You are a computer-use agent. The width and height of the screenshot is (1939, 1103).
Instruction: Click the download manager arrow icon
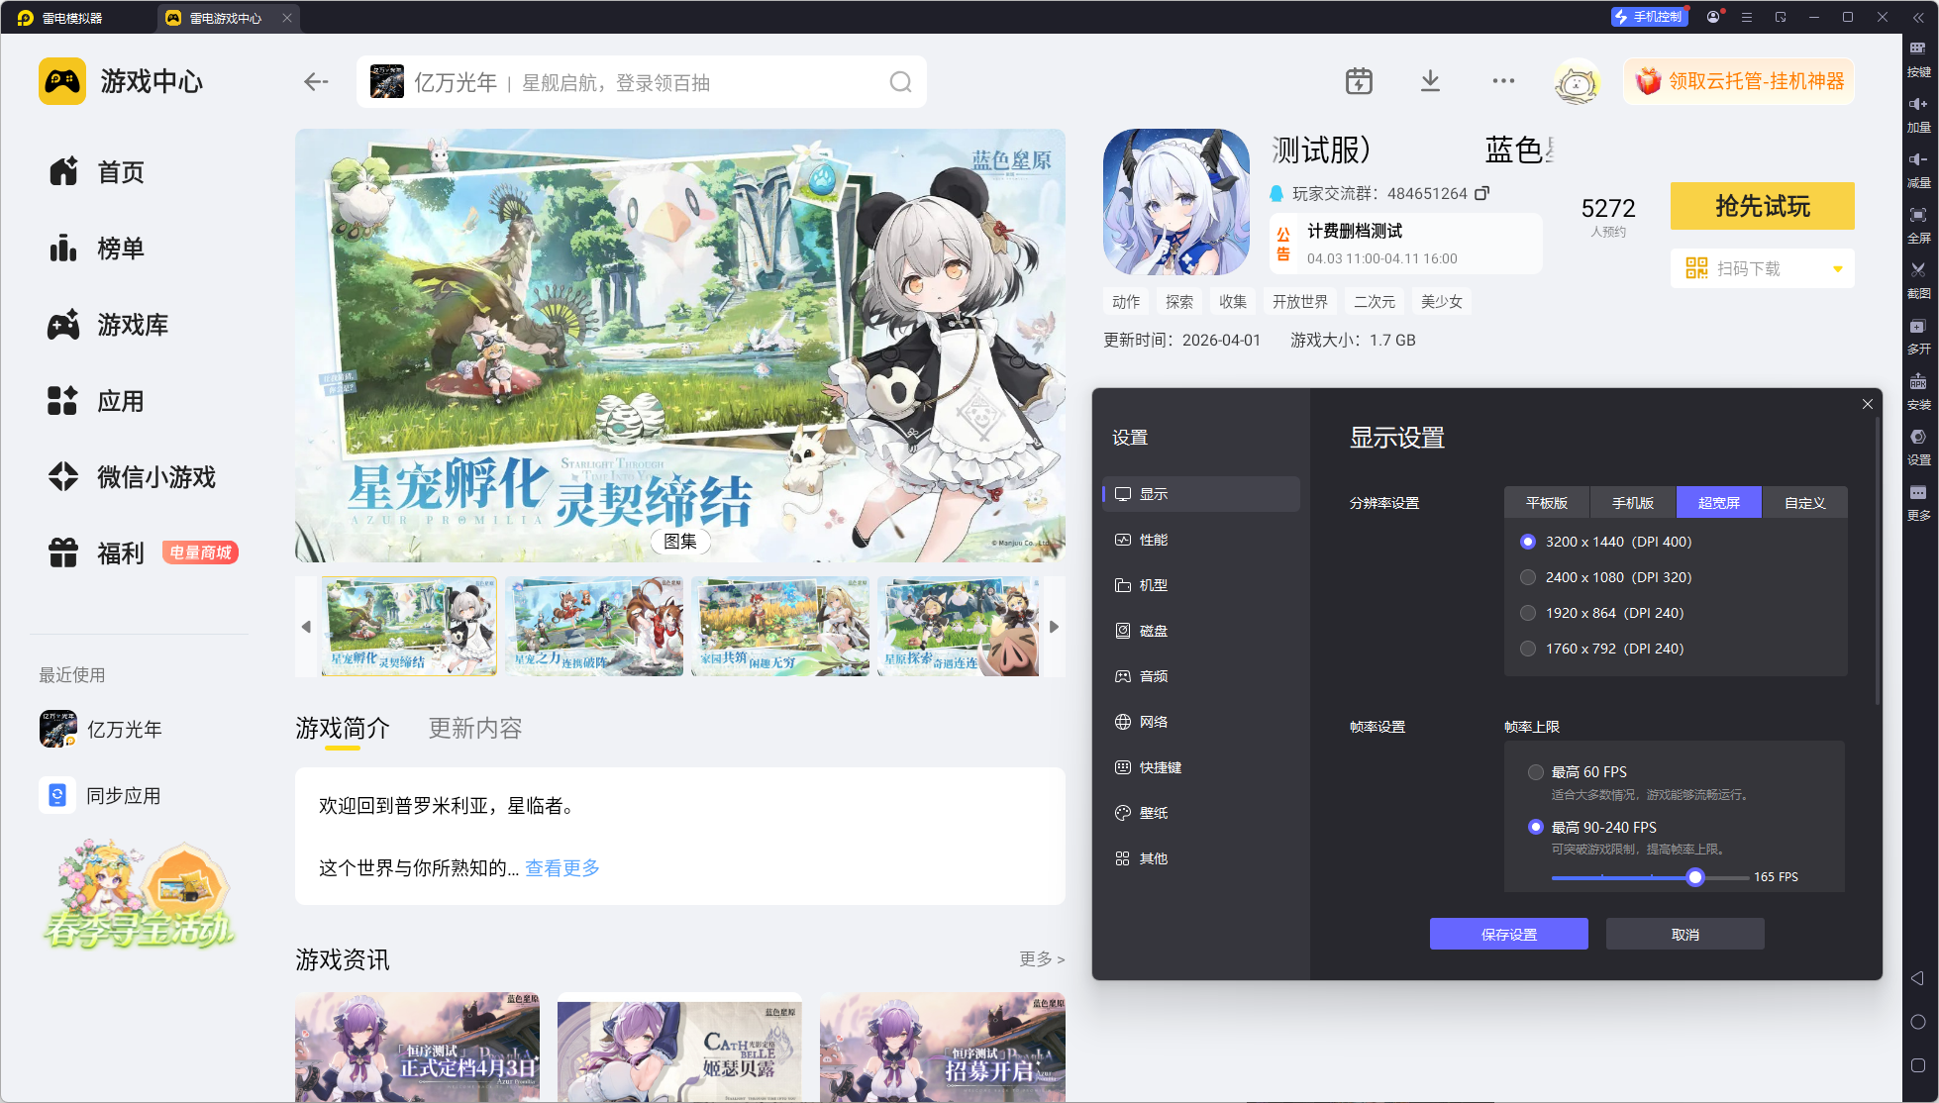coord(1430,81)
